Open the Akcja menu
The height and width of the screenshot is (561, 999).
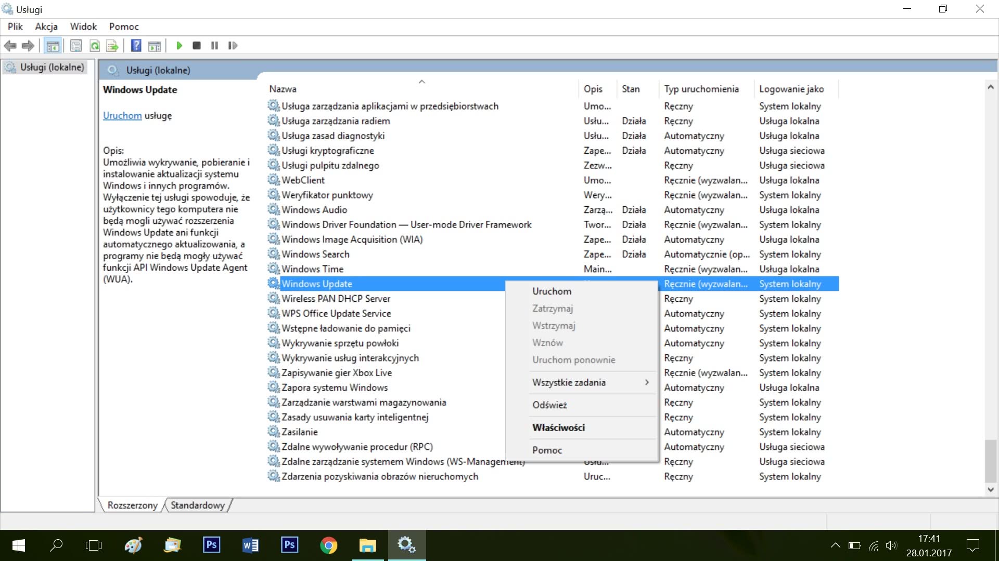(46, 26)
